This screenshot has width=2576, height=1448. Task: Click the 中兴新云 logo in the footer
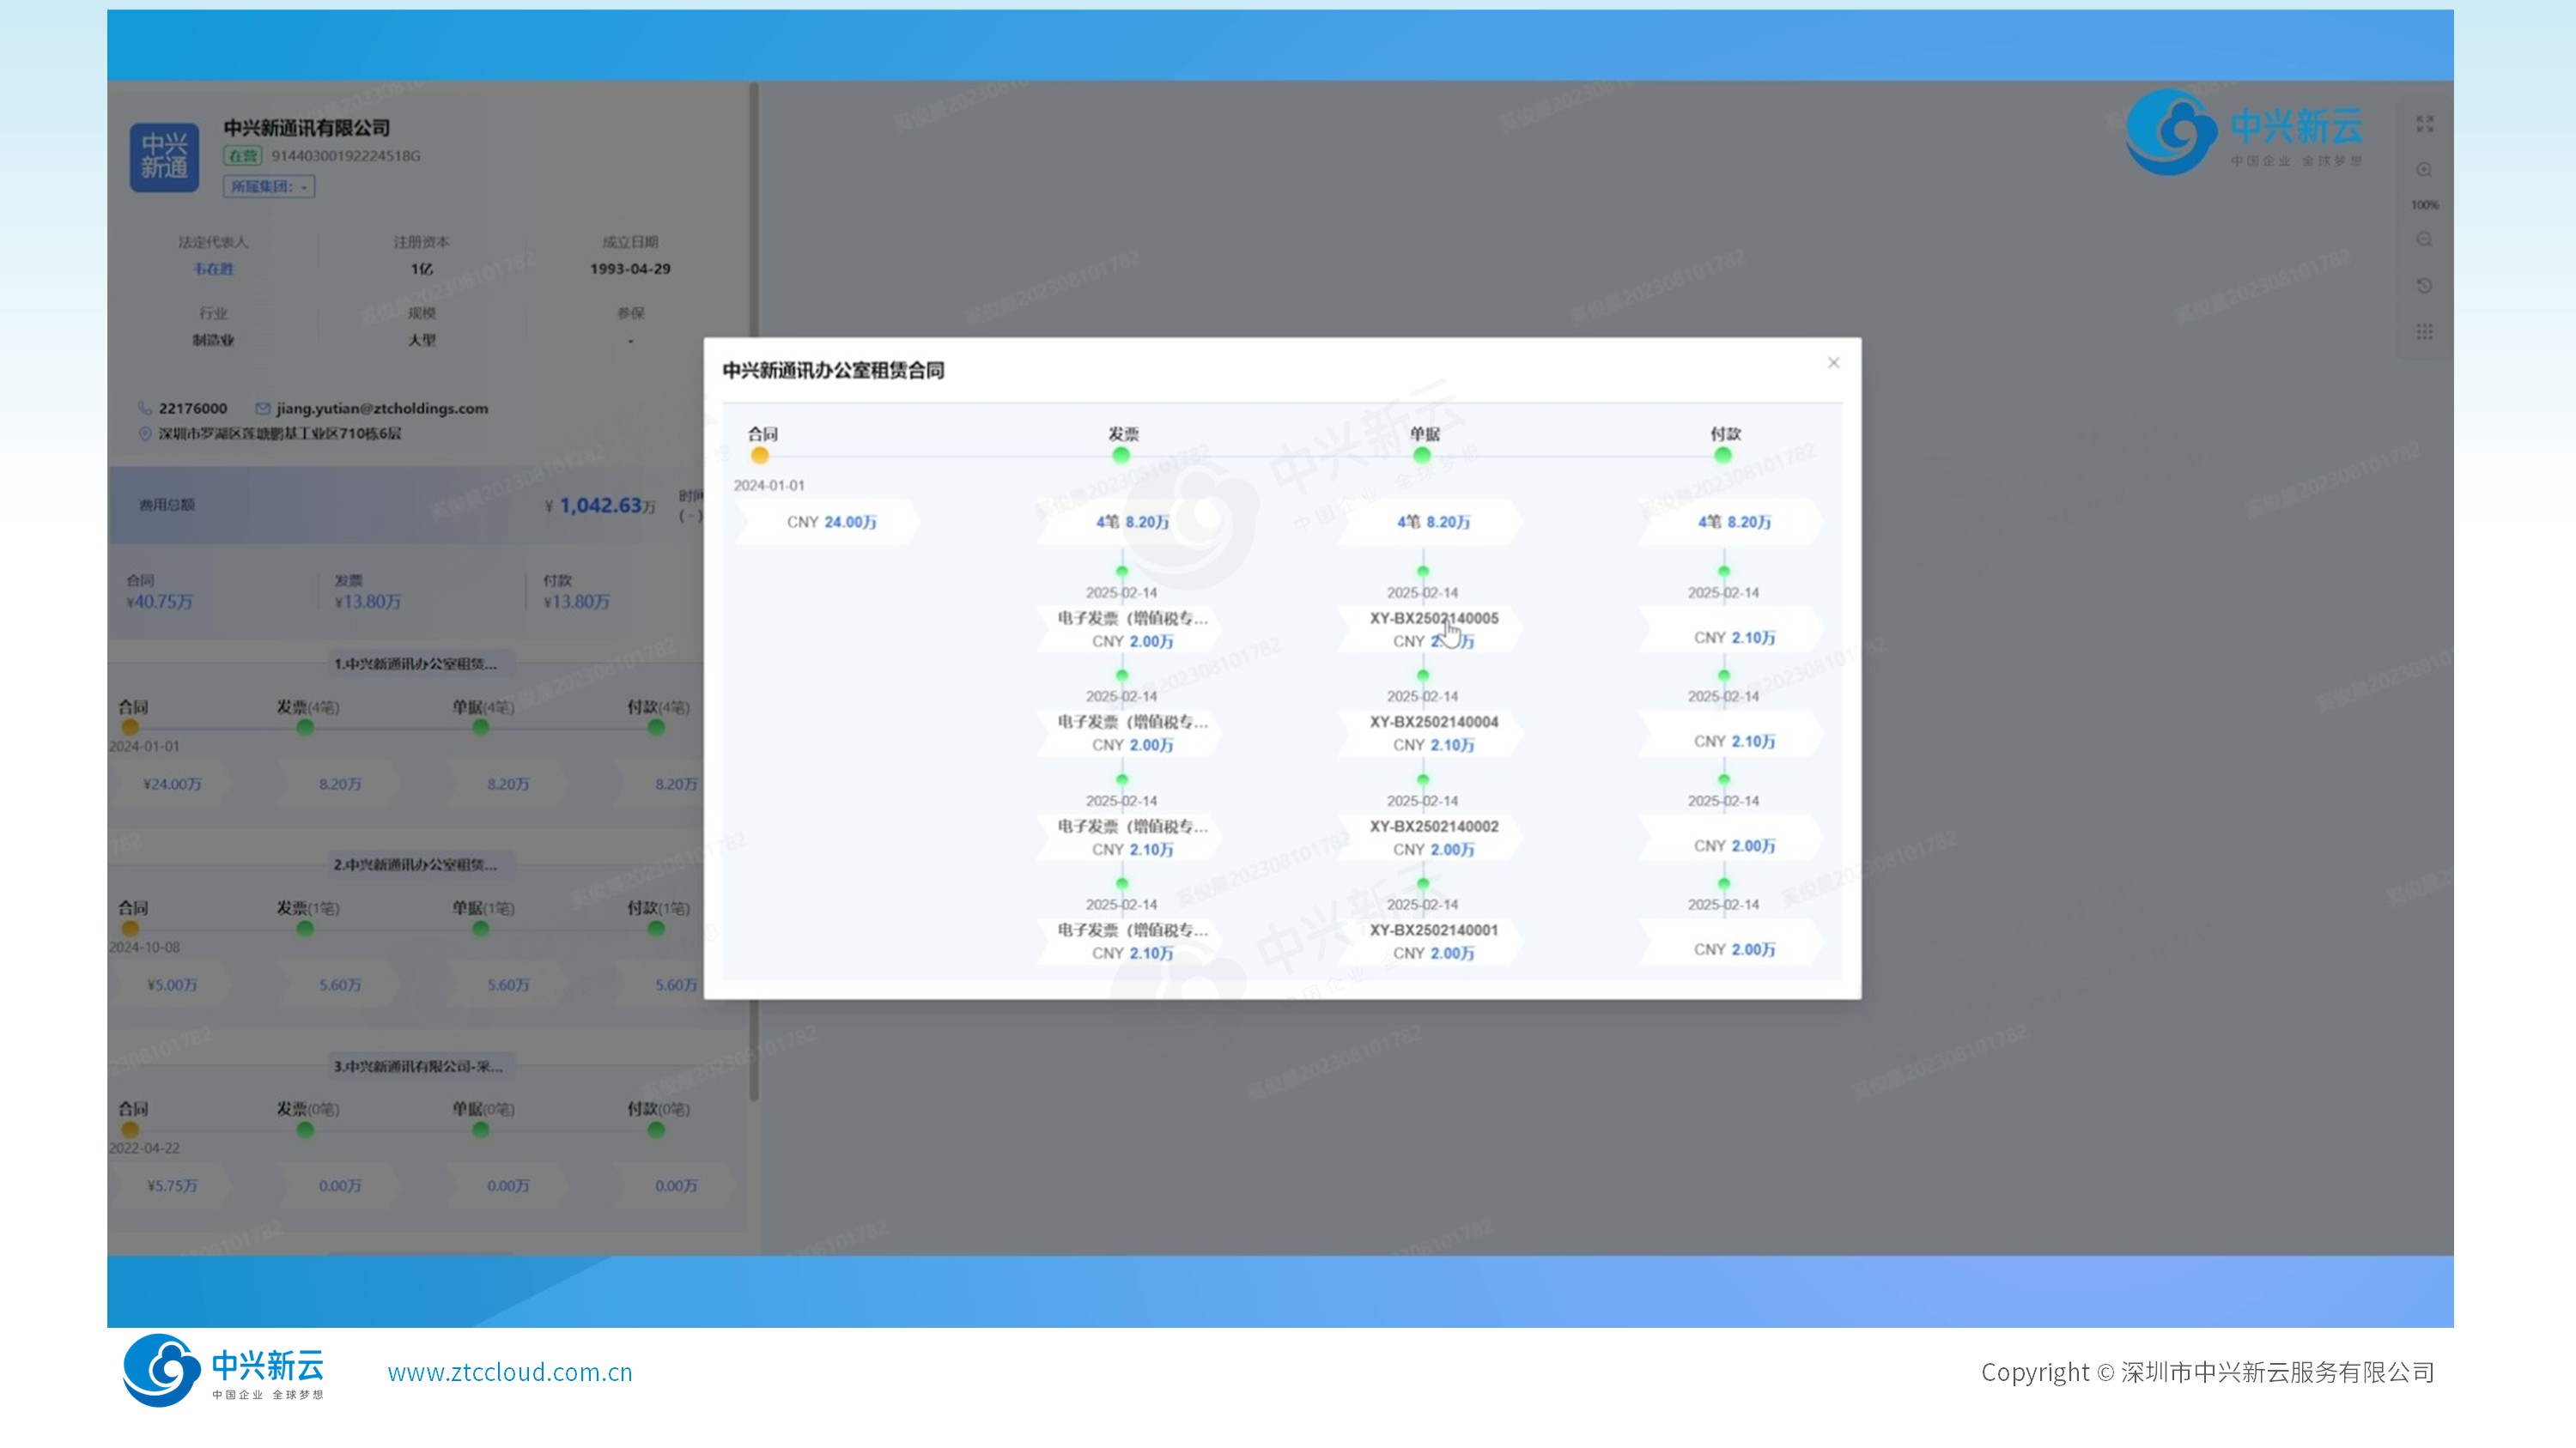223,1371
